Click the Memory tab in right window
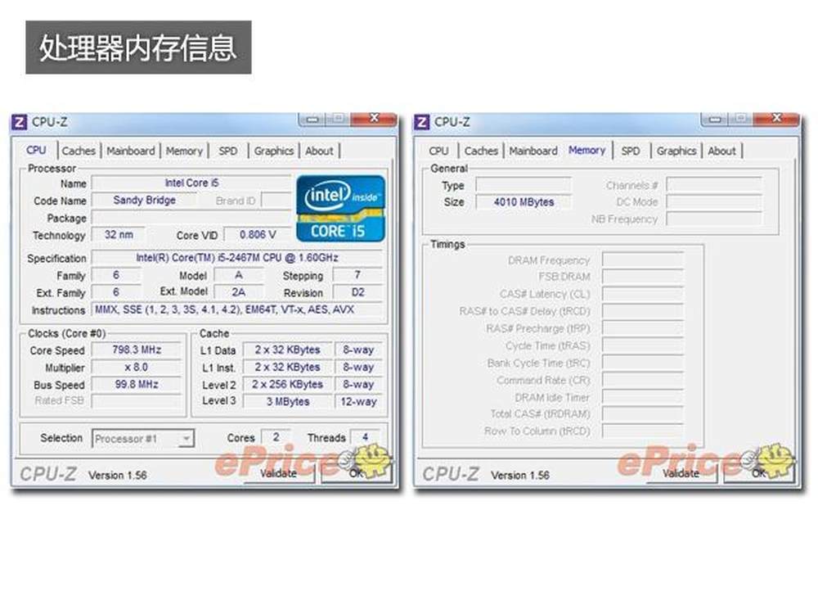This screenshot has height=614, width=818. 587,151
